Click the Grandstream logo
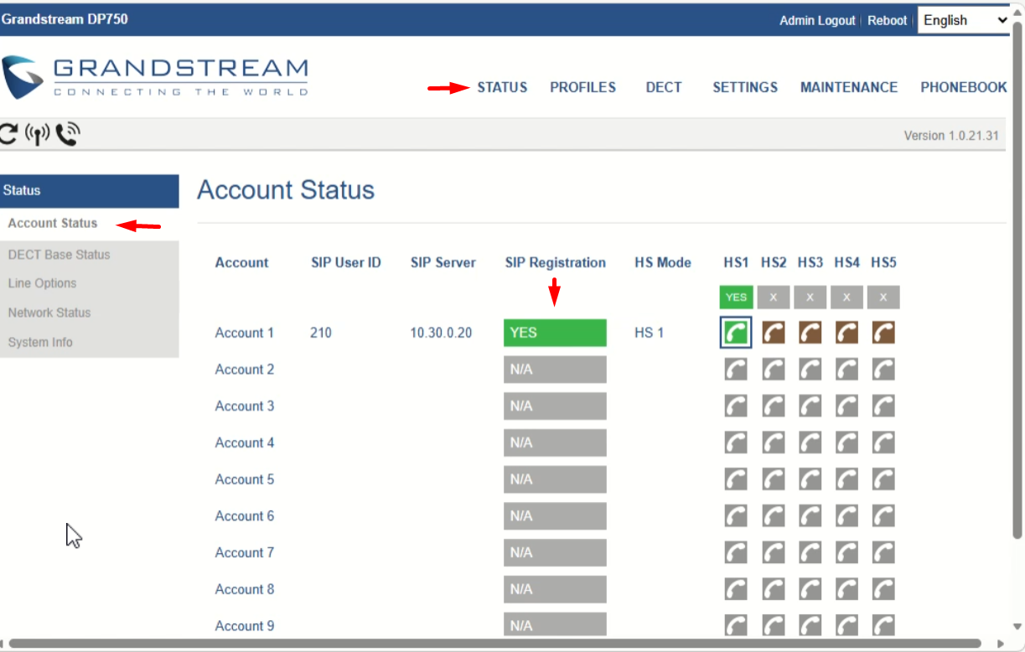 click(155, 77)
